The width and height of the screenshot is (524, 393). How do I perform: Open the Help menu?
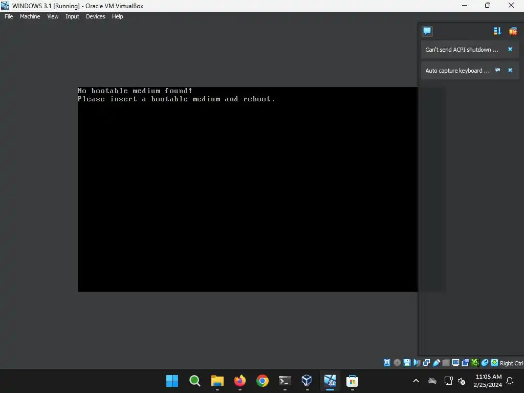click(117, 16)
